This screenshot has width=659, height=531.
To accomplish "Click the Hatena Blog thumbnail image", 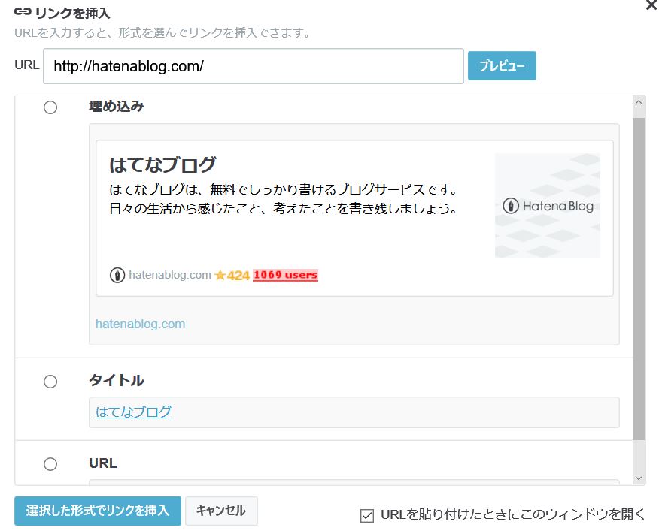I will pyautogui.click(x=548, y=206).
